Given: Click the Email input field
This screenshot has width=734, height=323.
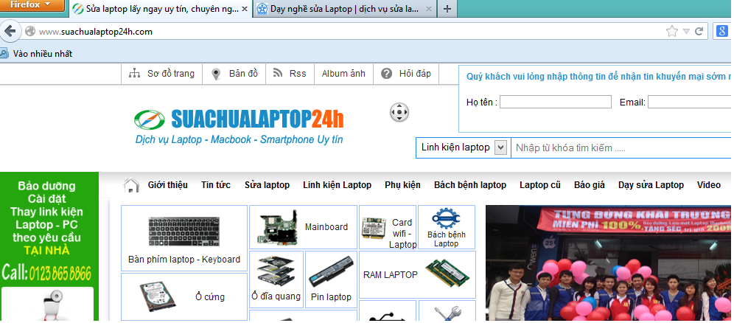Looking at the screenshot, I should pyautogui.click(x=691, y=102).
